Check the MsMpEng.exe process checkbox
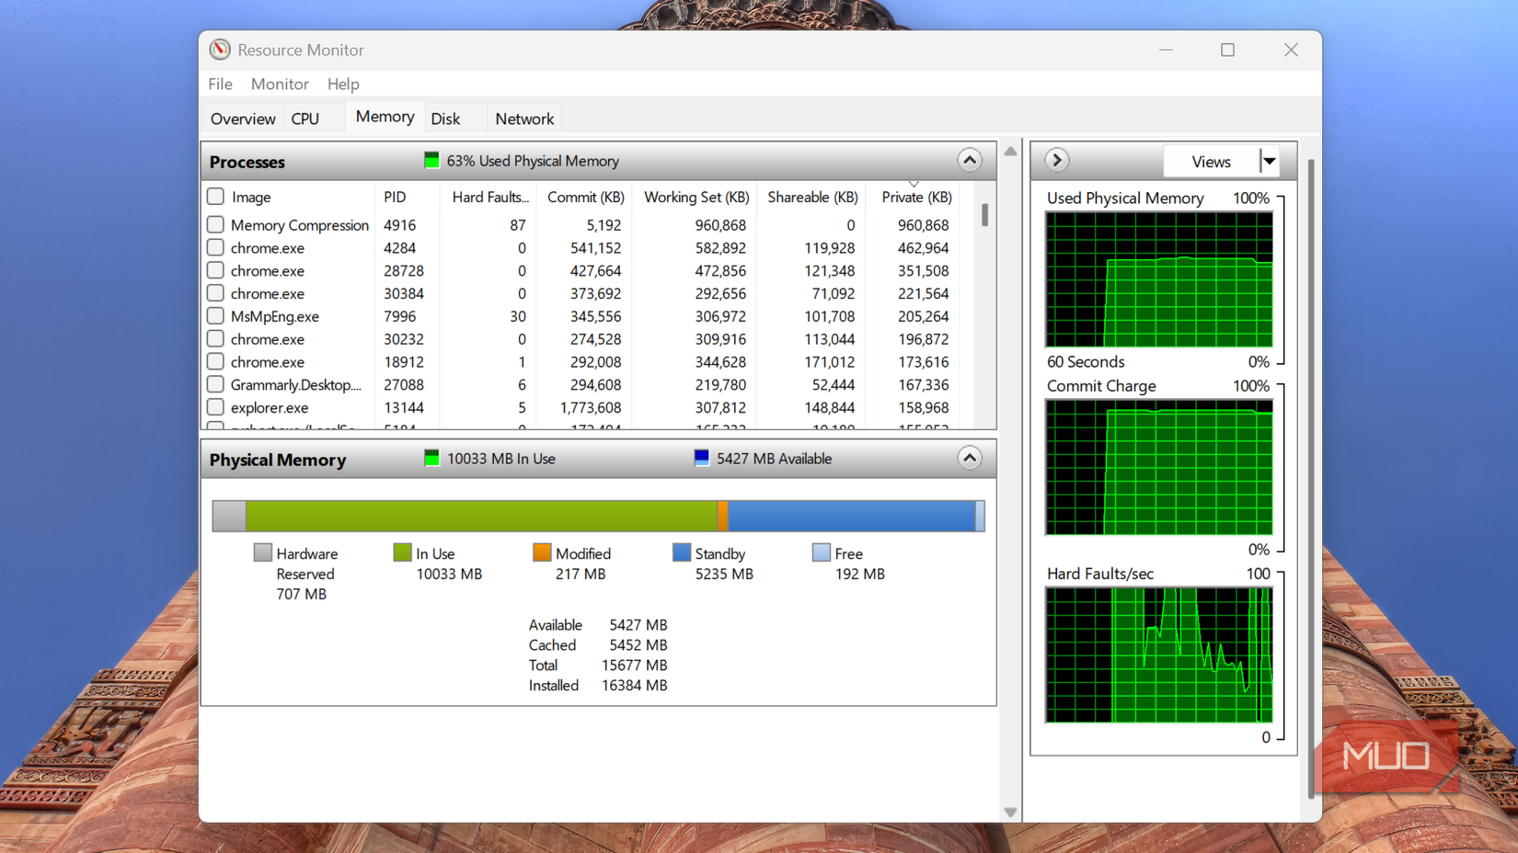The image size is (1518, 853). point(215,315)
